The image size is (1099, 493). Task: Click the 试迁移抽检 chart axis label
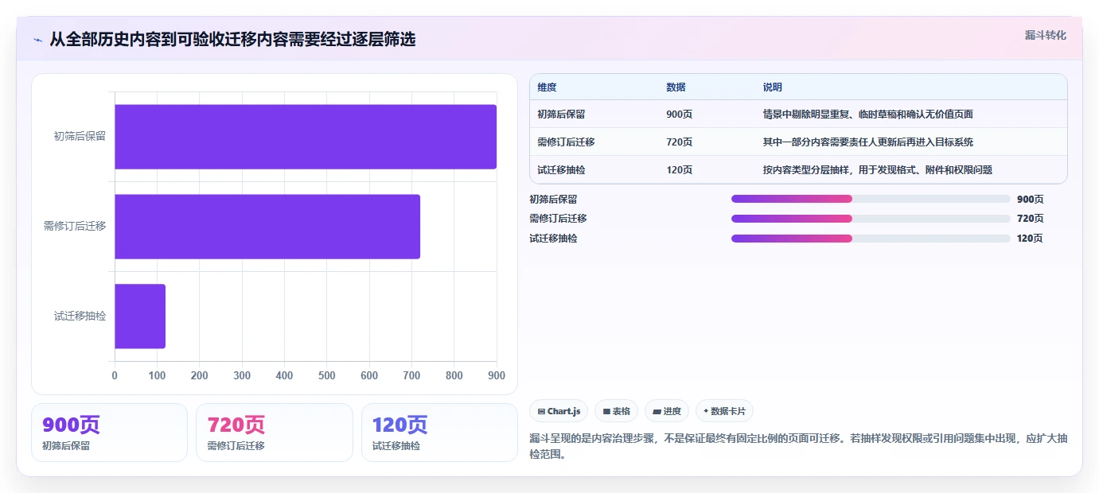click(80, 316)
